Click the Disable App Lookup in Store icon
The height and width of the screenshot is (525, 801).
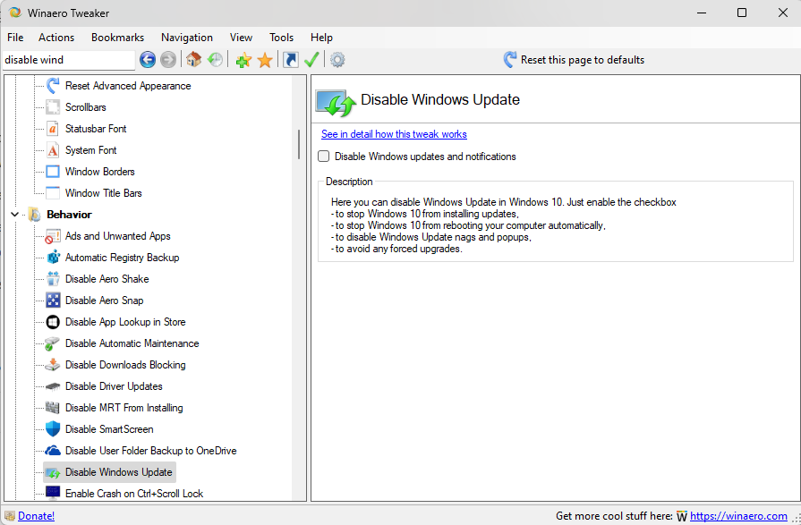[x=53, y=322]
